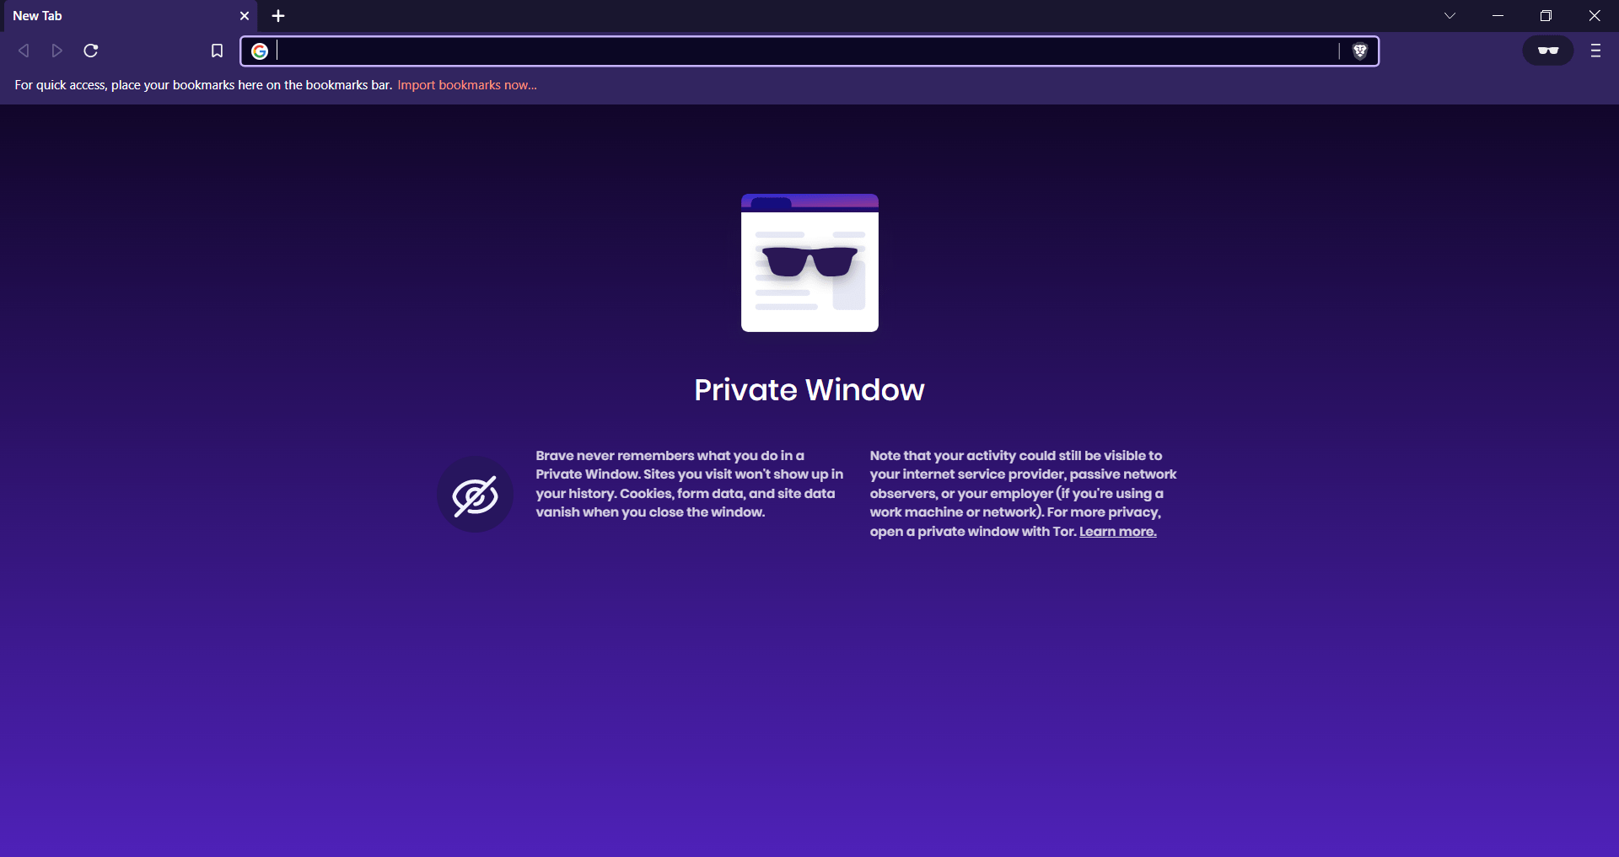Click the sunglasses private window illustration
The width and height of the screenshot is (1619, 857).
coord(809,263)
